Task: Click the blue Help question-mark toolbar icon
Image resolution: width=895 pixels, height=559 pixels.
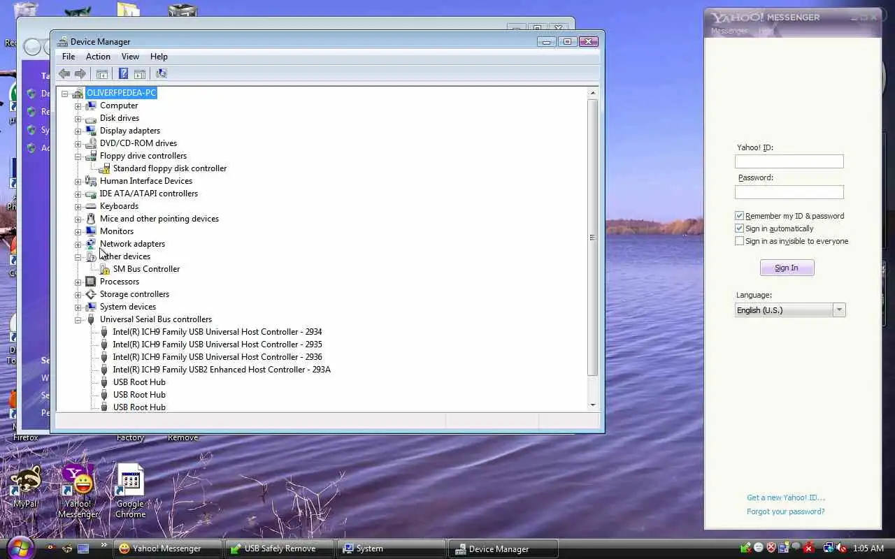Action: click(123, 73)
